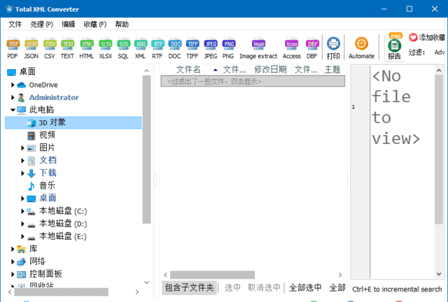Image resolution: width=448 pixels, height=302 pixels.
Task: Expand the 文档 folder node
Action: 22,160
